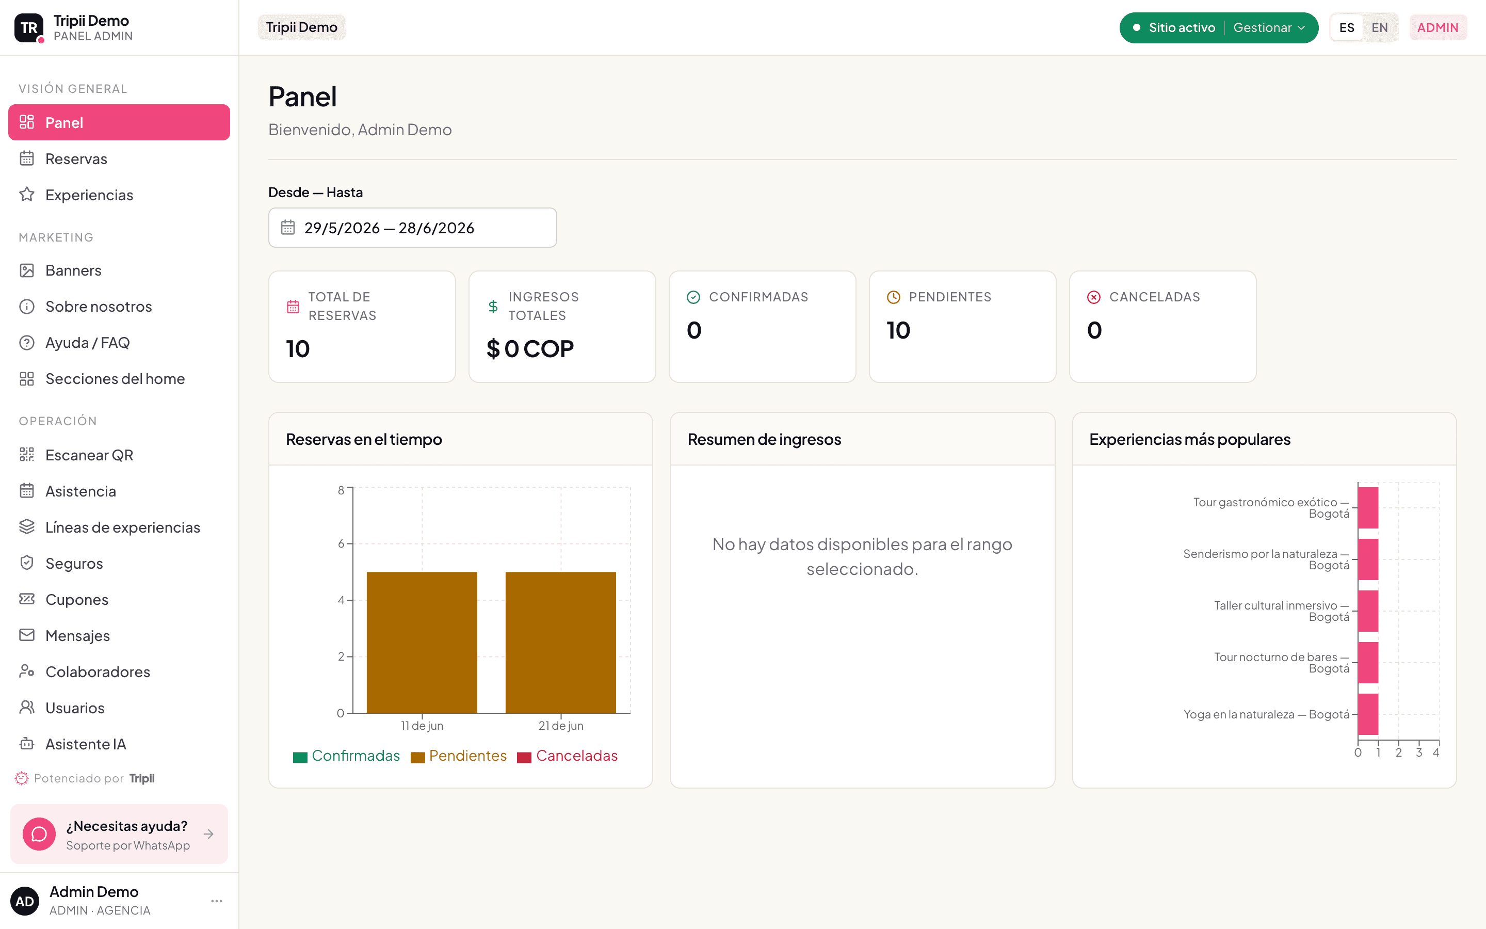Click the ADMIN role badge
The height and width of the screenshot is (929, 1486).
point(1437,28)
